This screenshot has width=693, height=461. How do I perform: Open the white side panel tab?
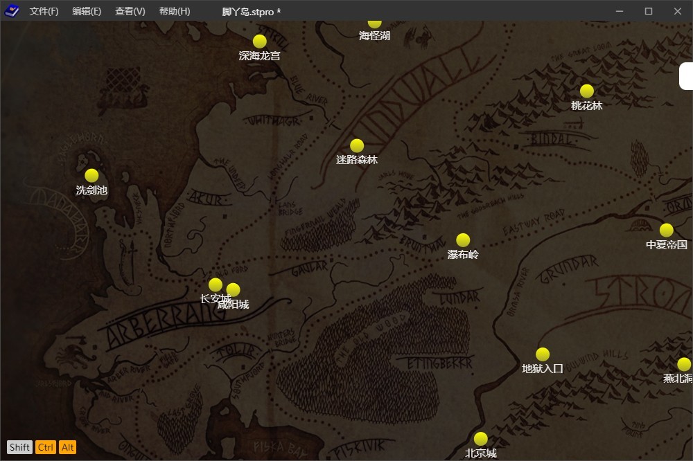click(x=686, y=76)
